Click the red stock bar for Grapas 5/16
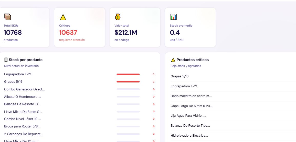This screenshot has height=142, width=296. click(128, 82)
